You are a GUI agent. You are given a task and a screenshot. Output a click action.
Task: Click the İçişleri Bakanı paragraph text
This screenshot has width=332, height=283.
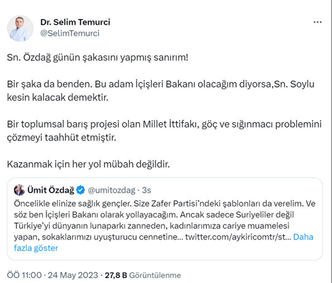click(161, 91)
